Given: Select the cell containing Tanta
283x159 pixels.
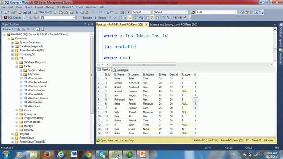Looking at the screenshot, I should point(146,125).
